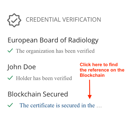Click the green checkmark beside certificate secured

(10, 105)
